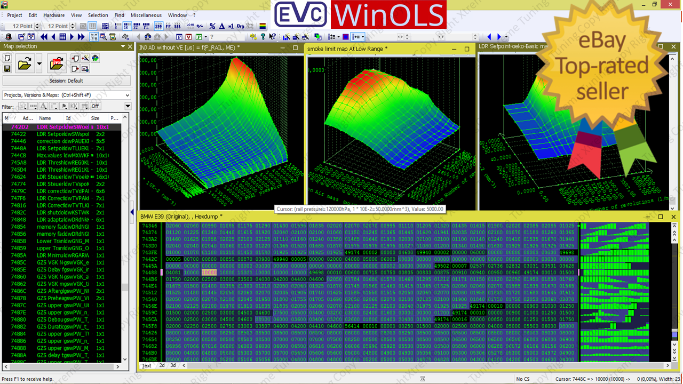Image resolution: width=683 pixels, height=384 pixels.
Task: Click the Session: Default button
Action: [x=67, y=81]
